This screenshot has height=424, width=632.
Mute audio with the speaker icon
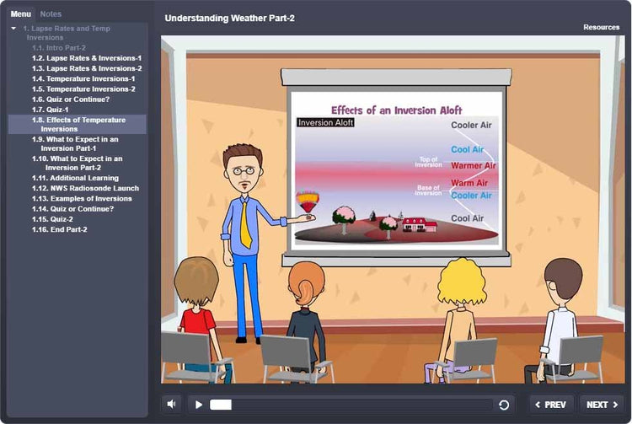click(172, 405)
